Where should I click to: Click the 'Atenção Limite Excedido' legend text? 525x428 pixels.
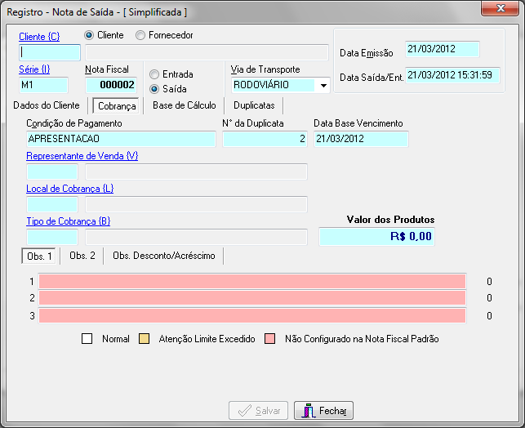point(207,339)
